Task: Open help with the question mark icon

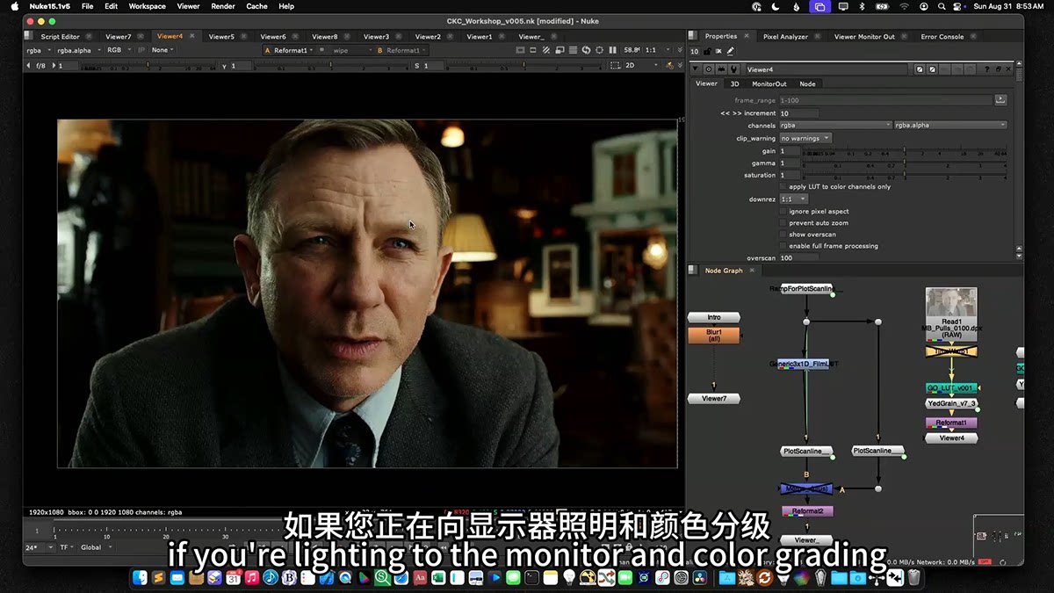Action: (987, 69)
